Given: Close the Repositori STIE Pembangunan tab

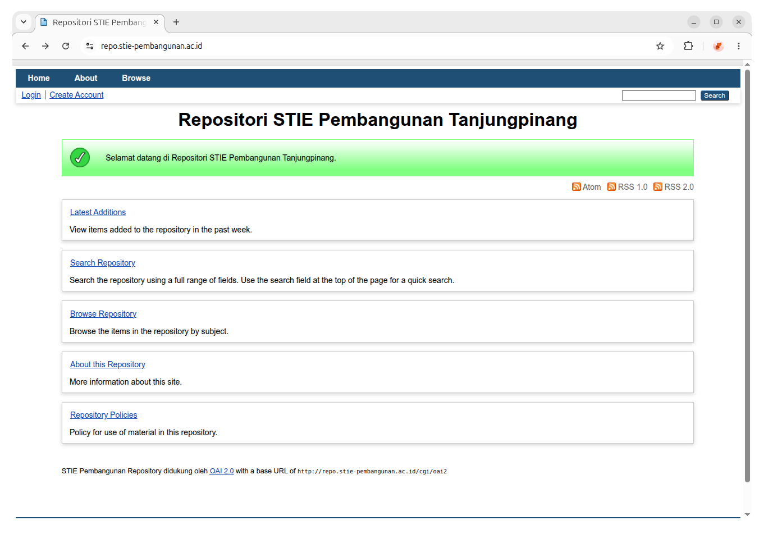Looking at the screenshot, I should point(156,22).
